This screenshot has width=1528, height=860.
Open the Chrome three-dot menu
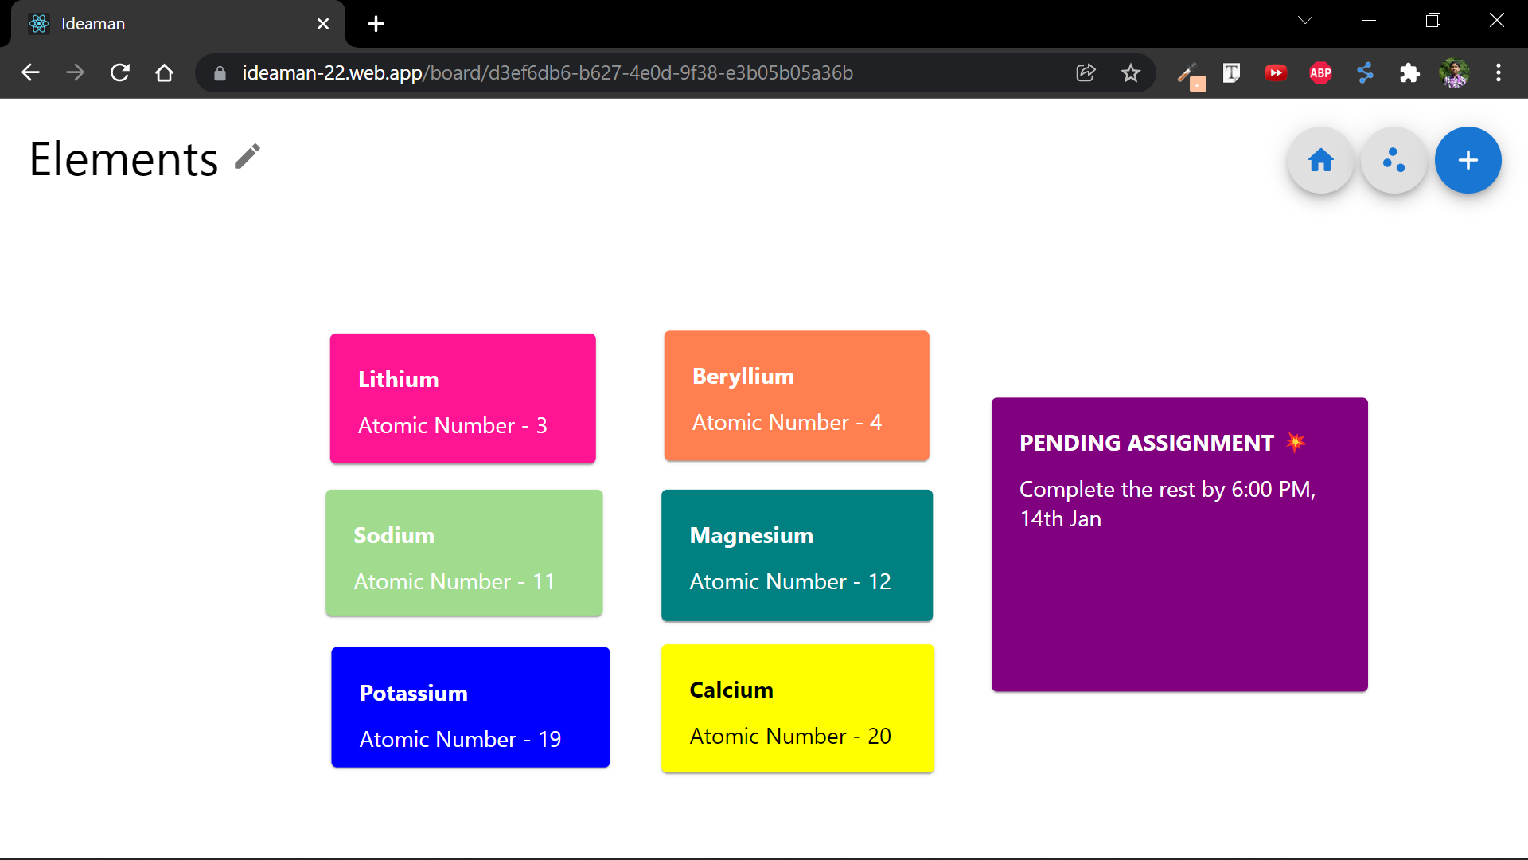coord(1499,72)
